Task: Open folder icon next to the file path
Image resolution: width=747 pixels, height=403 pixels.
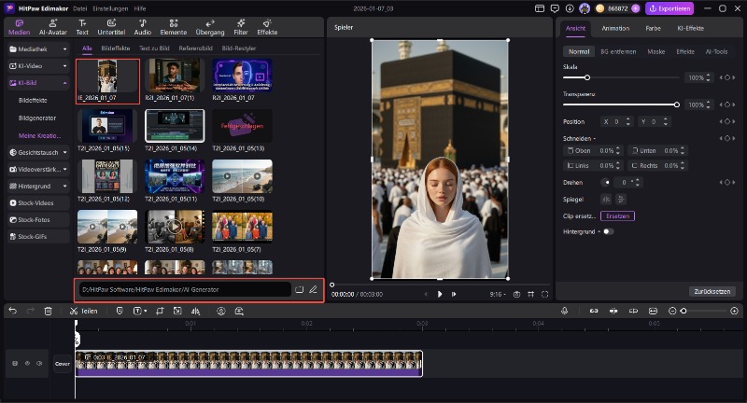Action: click(x=300, y=289)
